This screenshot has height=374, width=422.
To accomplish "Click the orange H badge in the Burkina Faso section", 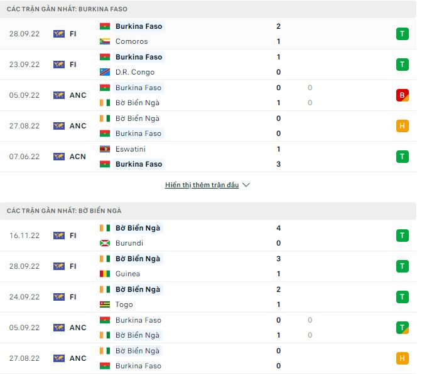I will tap(402, 126).
